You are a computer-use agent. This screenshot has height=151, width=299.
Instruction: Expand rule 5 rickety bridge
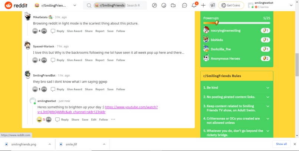(268, 131)
